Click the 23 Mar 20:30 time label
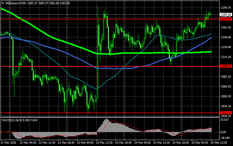This screenshot has width=233, height=146. 123,143
